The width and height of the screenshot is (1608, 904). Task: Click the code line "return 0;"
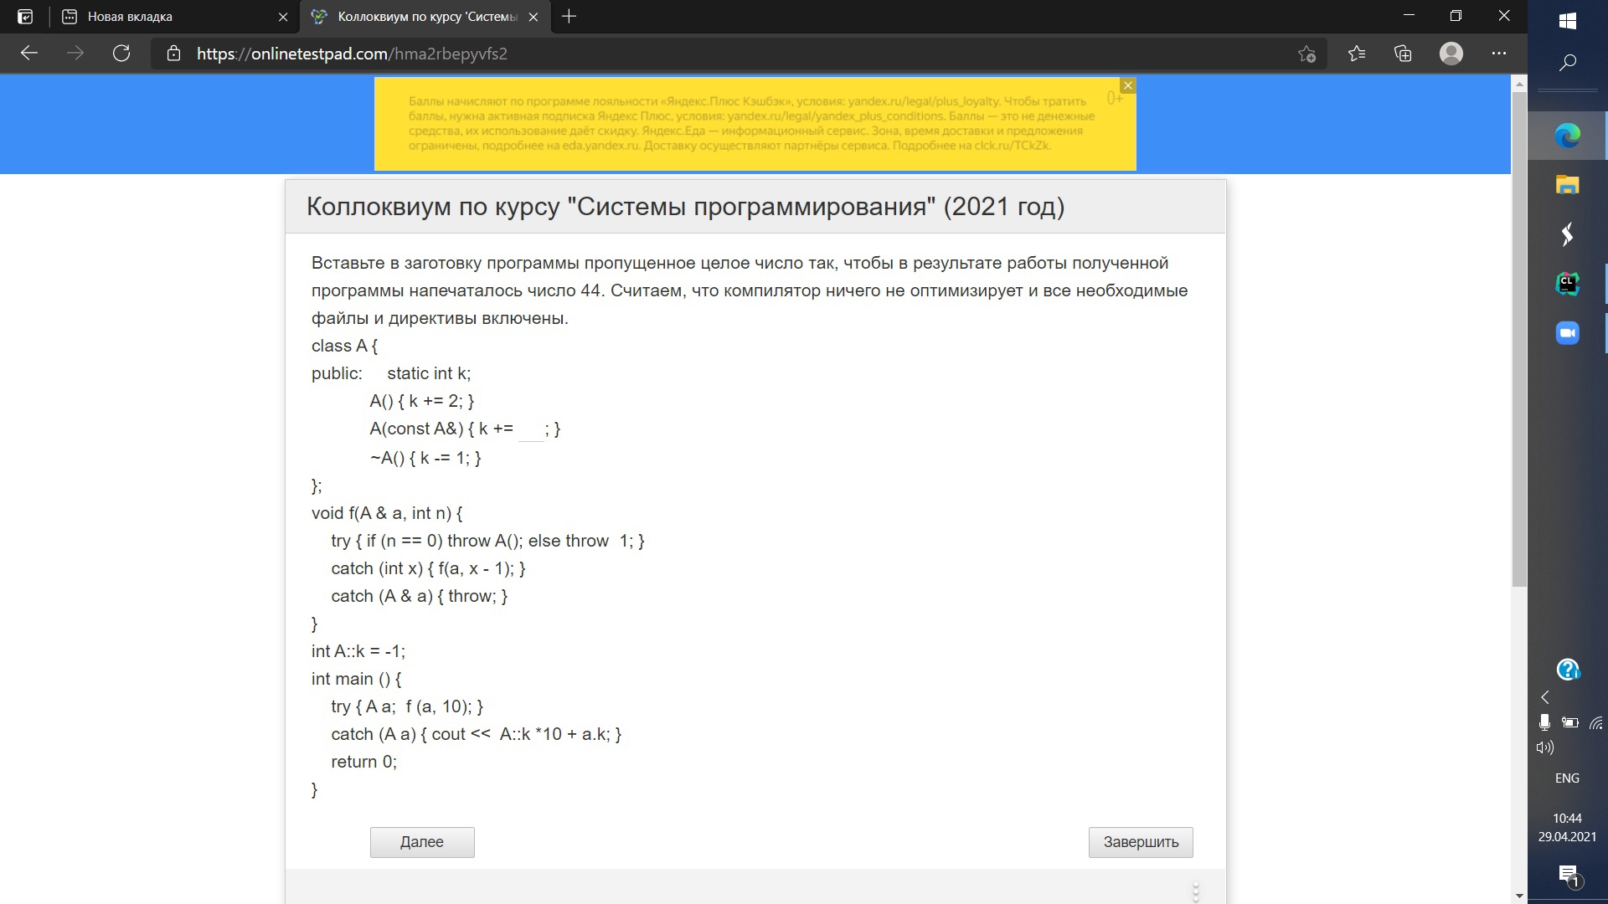click(x=363, y=762)
